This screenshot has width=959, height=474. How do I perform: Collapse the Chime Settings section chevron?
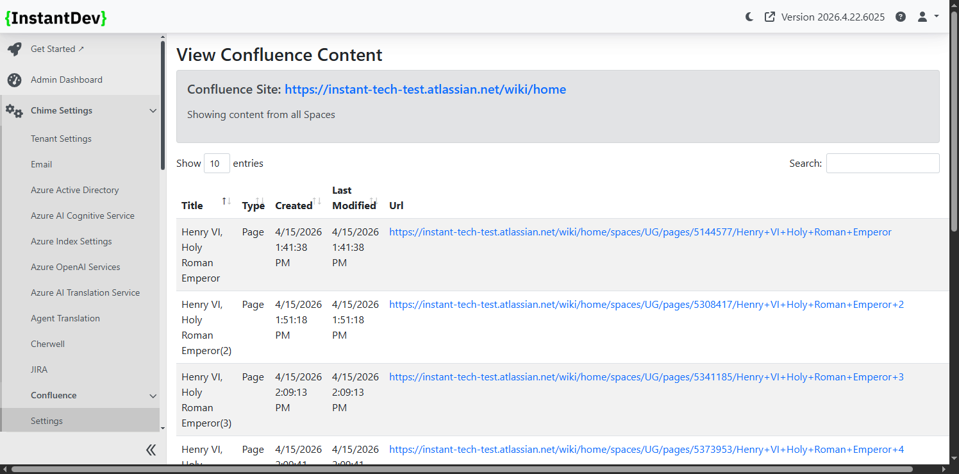click(153, 110)
